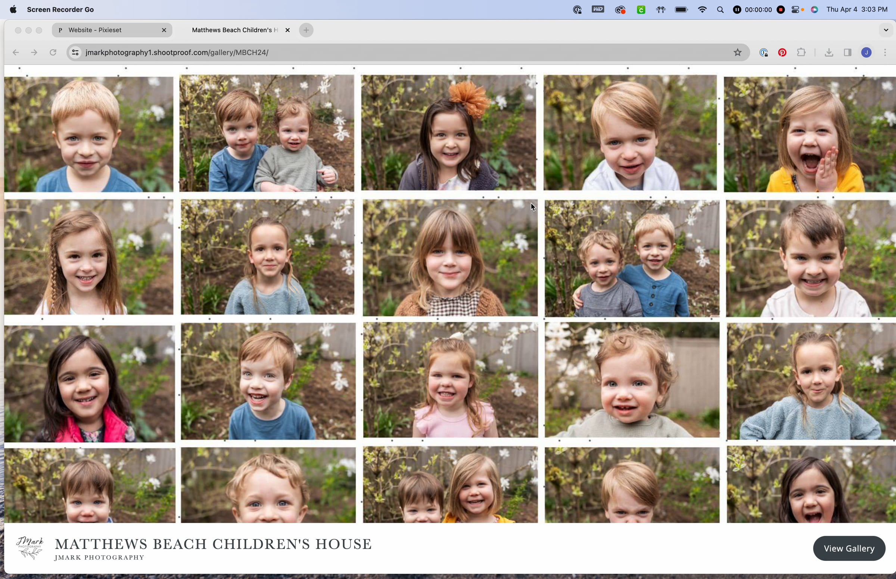896x579 pixels.
Task: Click the JMark Photography logo
Action: pos(30,548)
